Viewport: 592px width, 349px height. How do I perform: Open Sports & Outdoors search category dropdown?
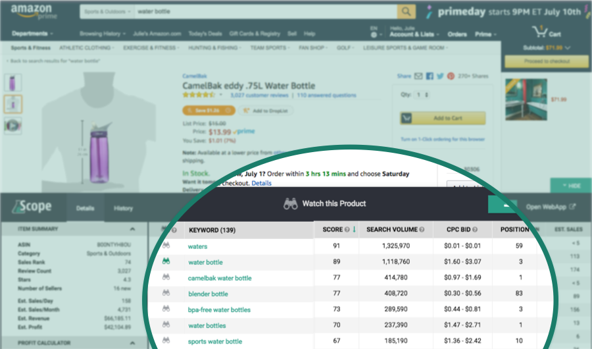[x=107, y=12]
